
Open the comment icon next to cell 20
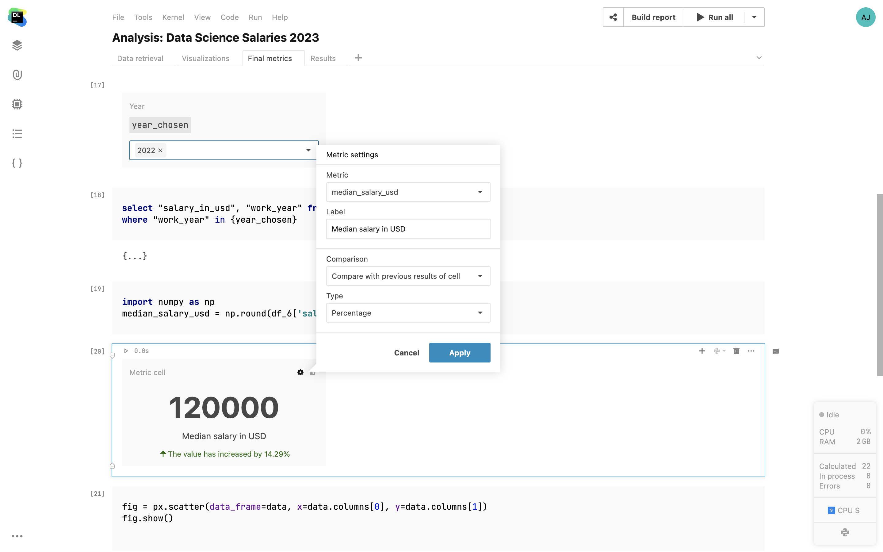pyautogui.click(x=776, y=351)
